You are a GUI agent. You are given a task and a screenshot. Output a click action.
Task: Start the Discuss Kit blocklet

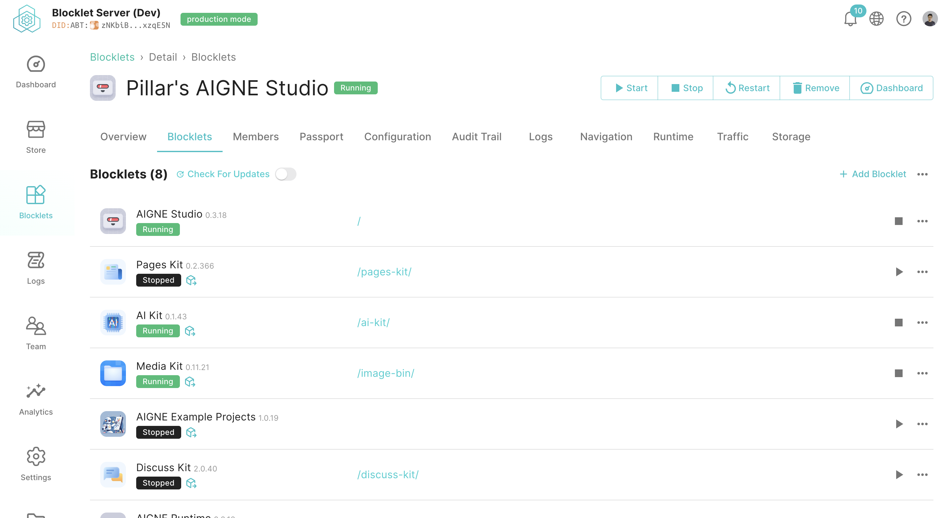[899, 475]
